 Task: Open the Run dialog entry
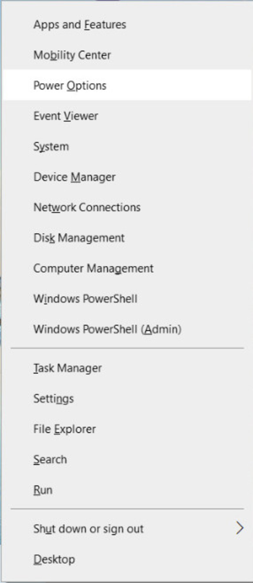pos(127,490)
